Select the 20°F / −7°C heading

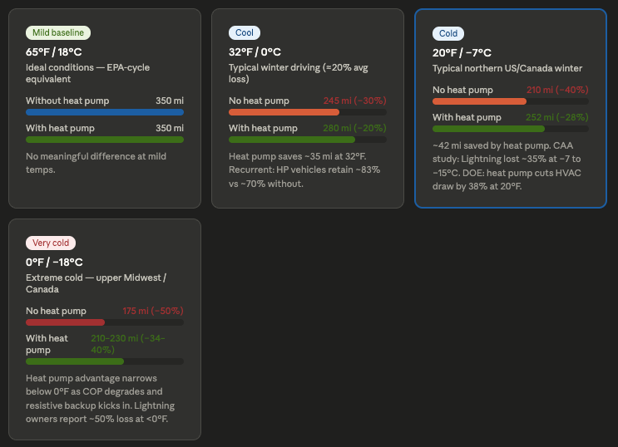tap(462, 53)
